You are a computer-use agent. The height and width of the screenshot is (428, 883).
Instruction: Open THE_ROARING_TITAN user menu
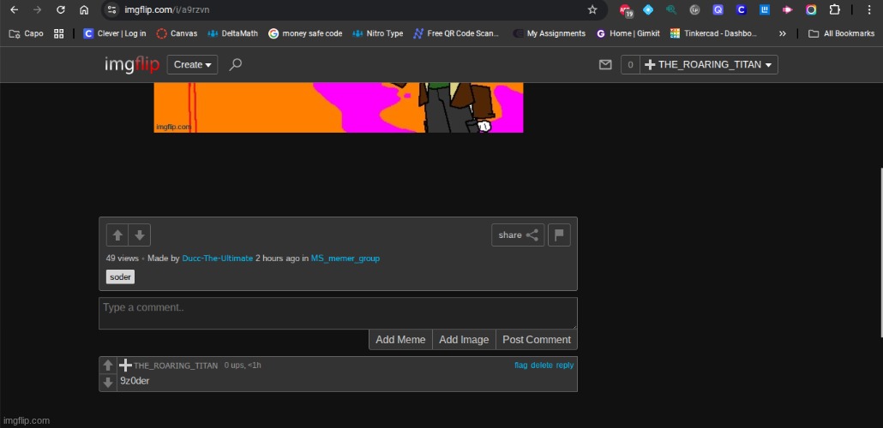710,64
